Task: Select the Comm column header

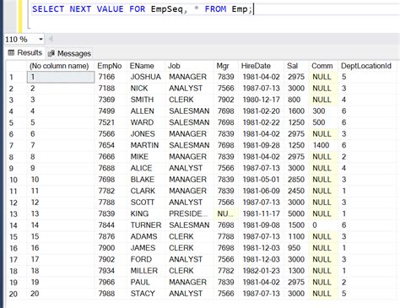Action: click(322, 66)
